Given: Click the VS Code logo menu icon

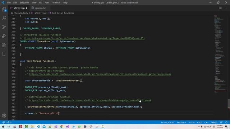Looking at the screenshot, I should pos(3,3).
